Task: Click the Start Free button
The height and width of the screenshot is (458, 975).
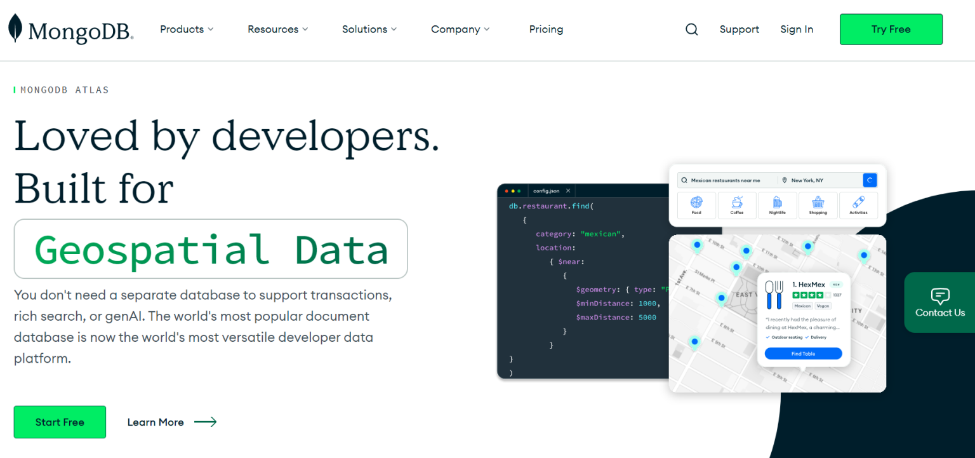Action: [x=60, y=422]
